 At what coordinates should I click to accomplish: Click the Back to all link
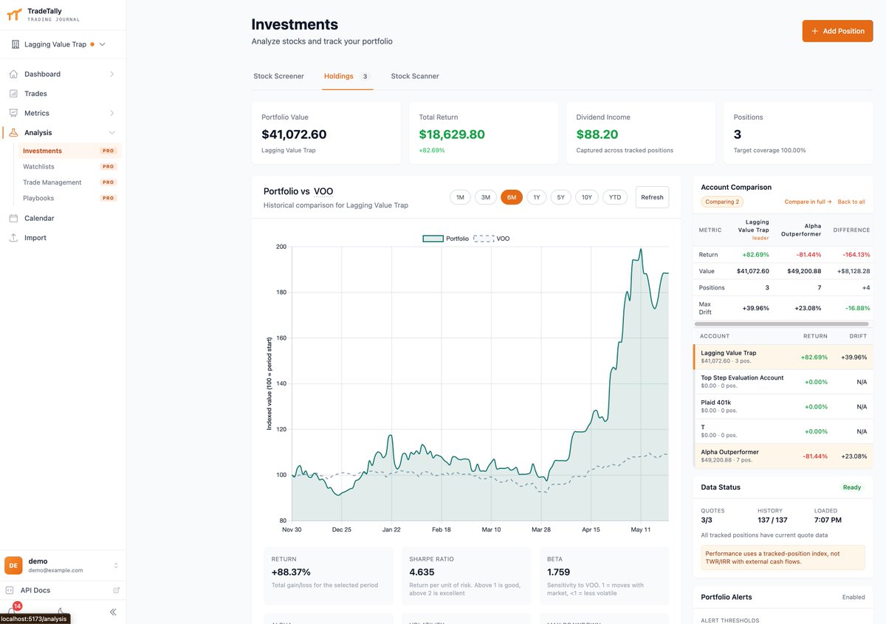[851, 202]
